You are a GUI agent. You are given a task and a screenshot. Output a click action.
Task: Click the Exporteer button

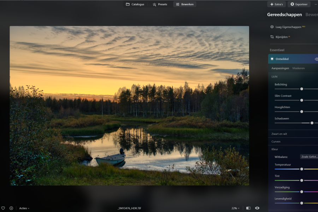click(299, 4)
